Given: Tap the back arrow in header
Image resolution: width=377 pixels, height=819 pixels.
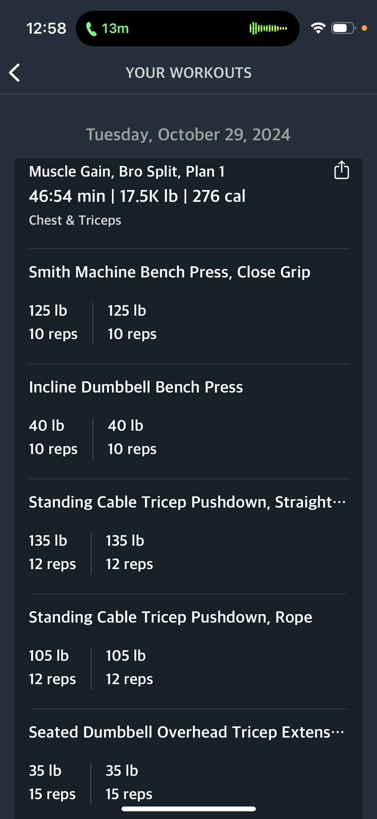Looking at the screenshot, I should pyautogui.click(x=14, y=73).
